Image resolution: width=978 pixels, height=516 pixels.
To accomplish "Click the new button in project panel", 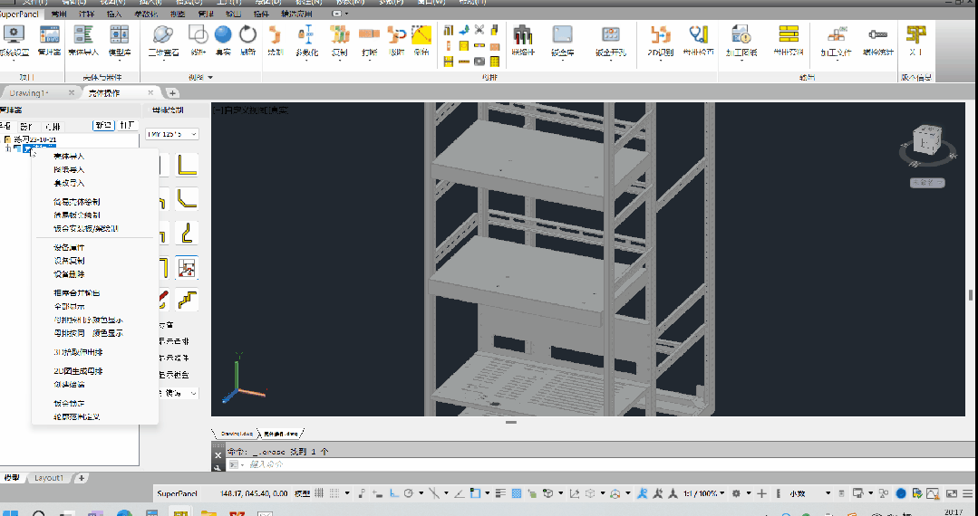I will pos(103,125).
